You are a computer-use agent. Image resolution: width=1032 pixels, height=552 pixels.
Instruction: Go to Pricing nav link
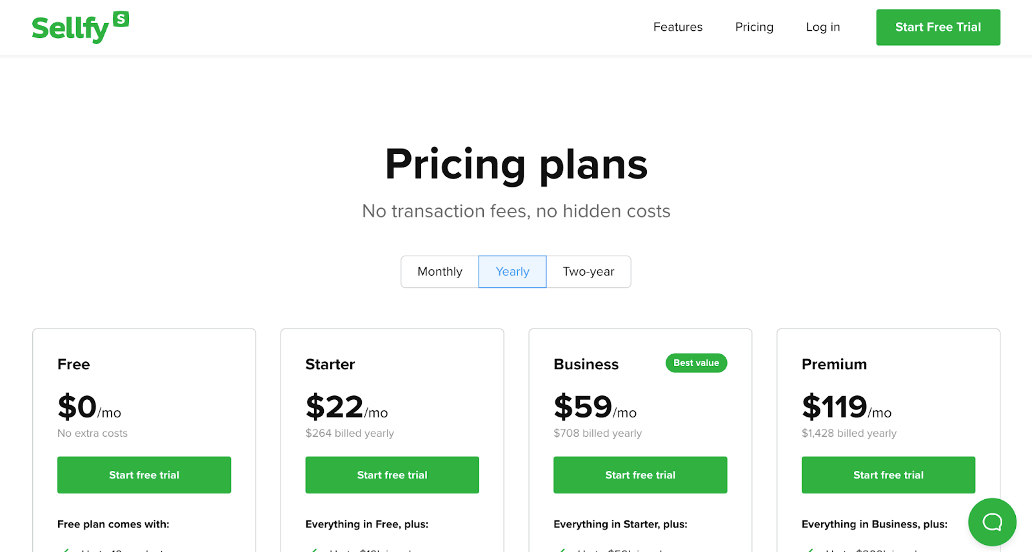point(754,27)
